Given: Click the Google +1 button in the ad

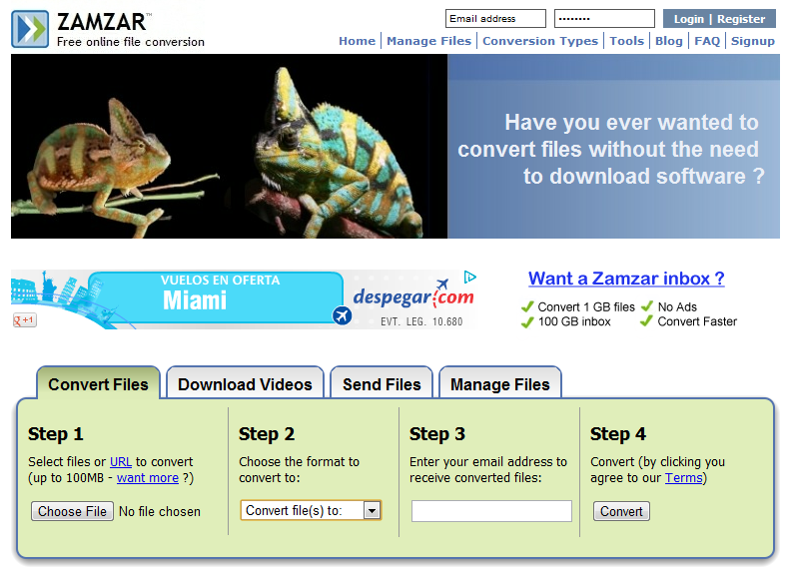Looking at the screenshot, I should 25,320.
